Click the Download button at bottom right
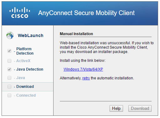 click(x=140, y=108)
